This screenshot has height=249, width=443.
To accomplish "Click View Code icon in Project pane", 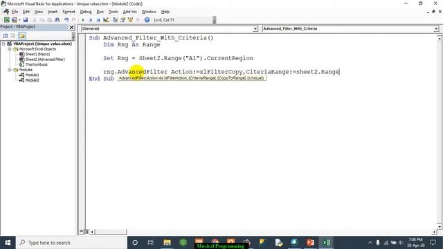I will [6, 35].
